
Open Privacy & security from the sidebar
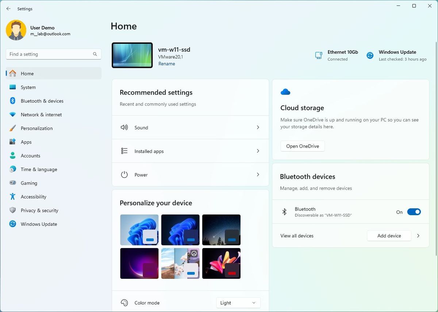[x=12, y=210]
